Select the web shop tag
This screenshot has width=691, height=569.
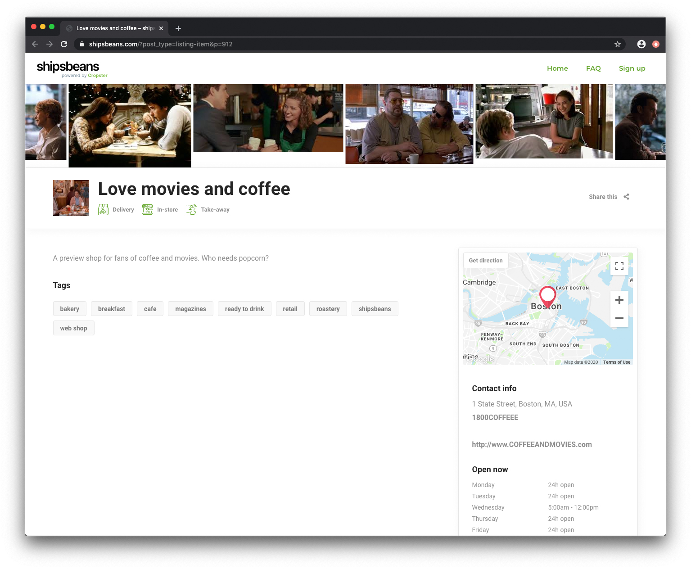(x=74, y=328)
